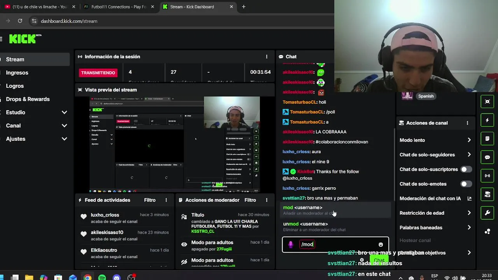Click the chat settings gear icon
This screenshot has height=280, width=498.
point(362,261)
